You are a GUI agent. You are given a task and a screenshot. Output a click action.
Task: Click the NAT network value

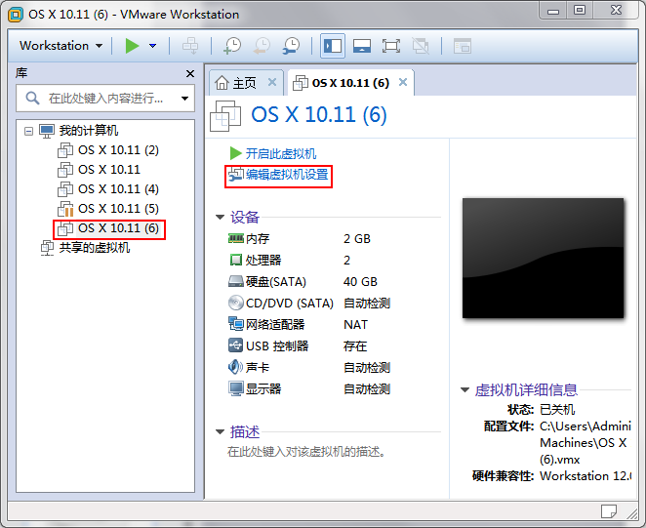[355, 324]
